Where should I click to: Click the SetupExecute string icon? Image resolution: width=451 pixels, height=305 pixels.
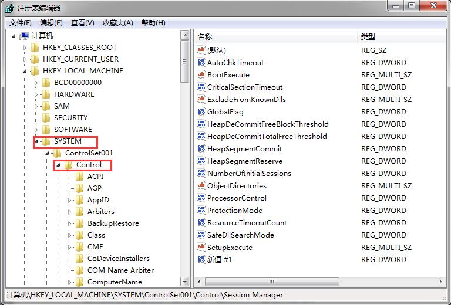point(201,248)
